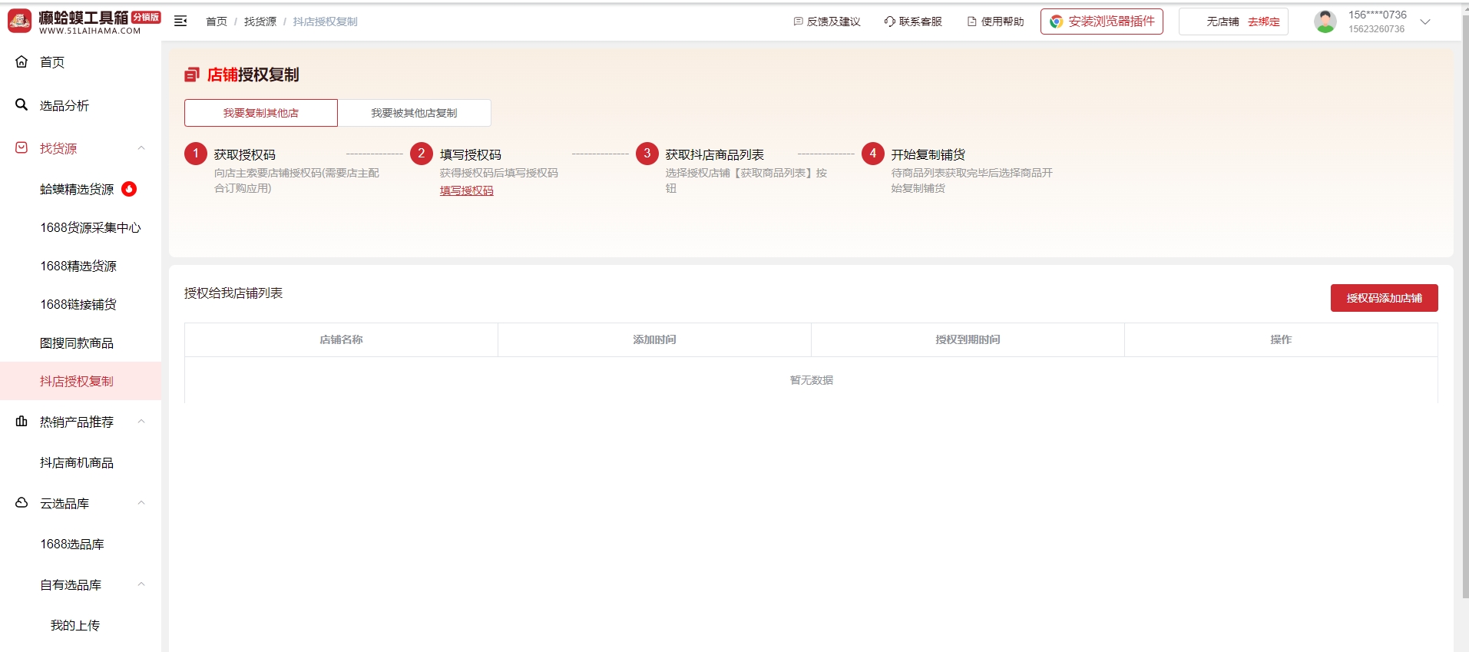Image resolution: width=1469 pixels, height=652 pixels.
Task: Click the red flame badge icon
Action: pyautogui.click(x=129, y=189)
